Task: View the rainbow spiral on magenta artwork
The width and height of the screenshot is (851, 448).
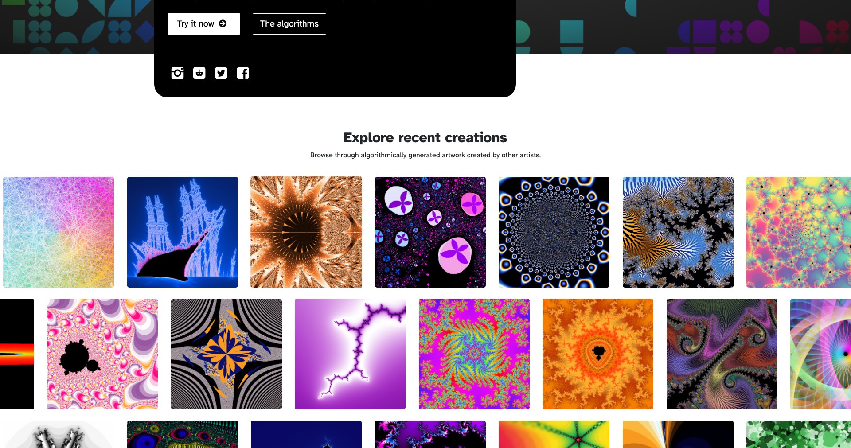Action: tap(474, 354)
